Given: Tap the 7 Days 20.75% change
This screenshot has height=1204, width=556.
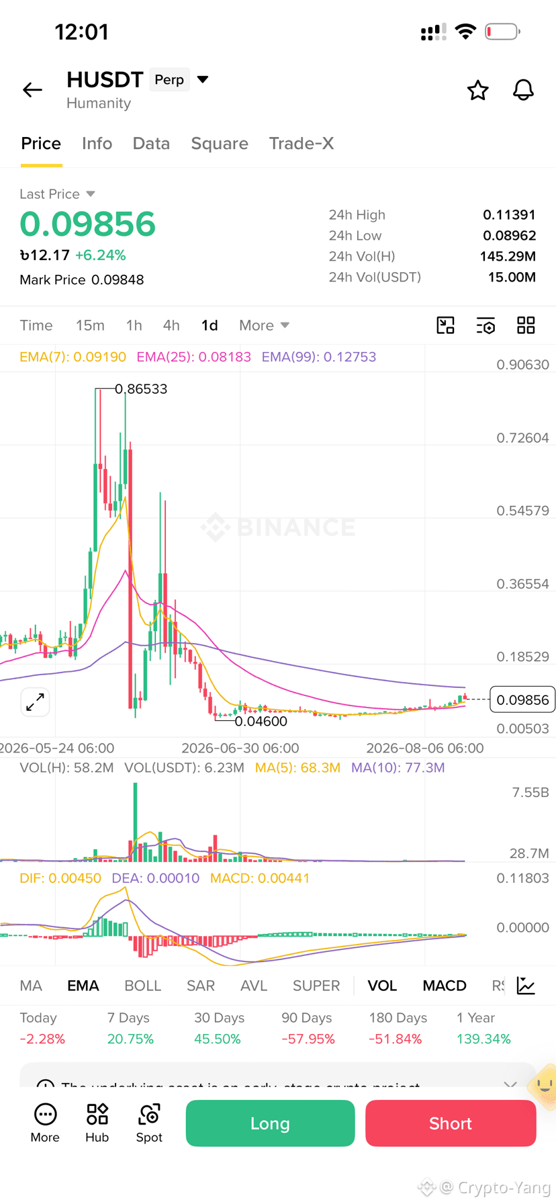Looking at the screenshot, I should [130, 1029].
